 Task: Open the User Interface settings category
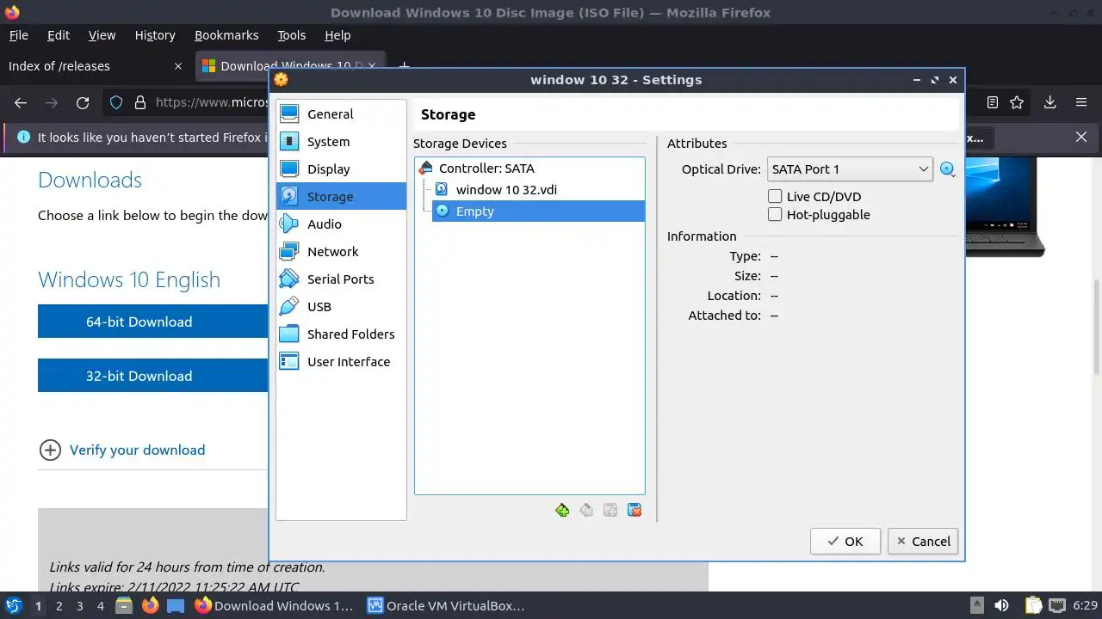341,362
